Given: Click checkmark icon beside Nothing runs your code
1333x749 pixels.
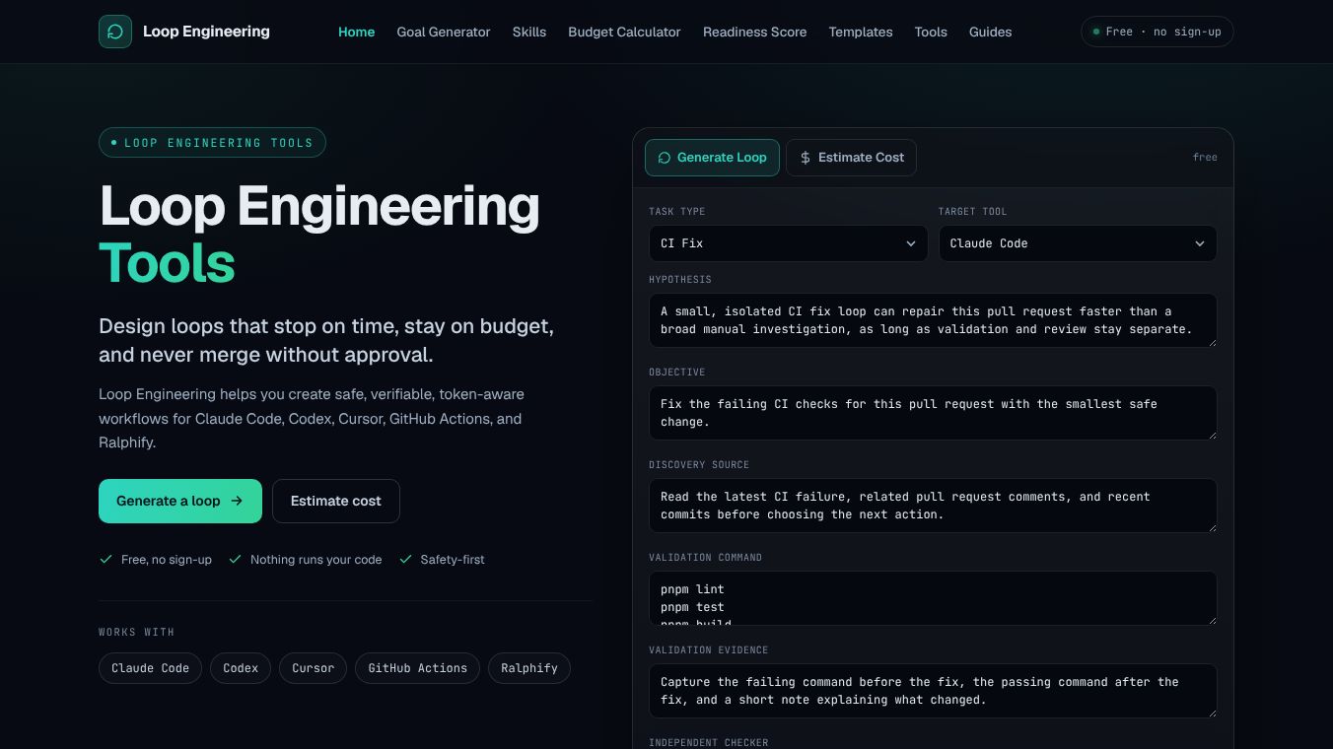Looking at the screenshot, I should click(x=235, y=559).
